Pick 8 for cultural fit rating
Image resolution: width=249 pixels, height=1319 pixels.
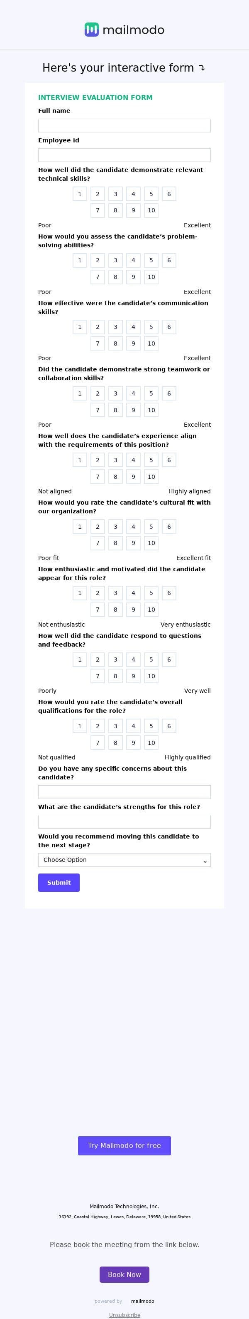(x=115, y=543)
